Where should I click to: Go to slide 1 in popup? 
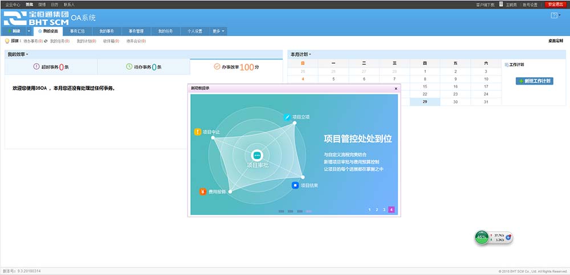370,210
